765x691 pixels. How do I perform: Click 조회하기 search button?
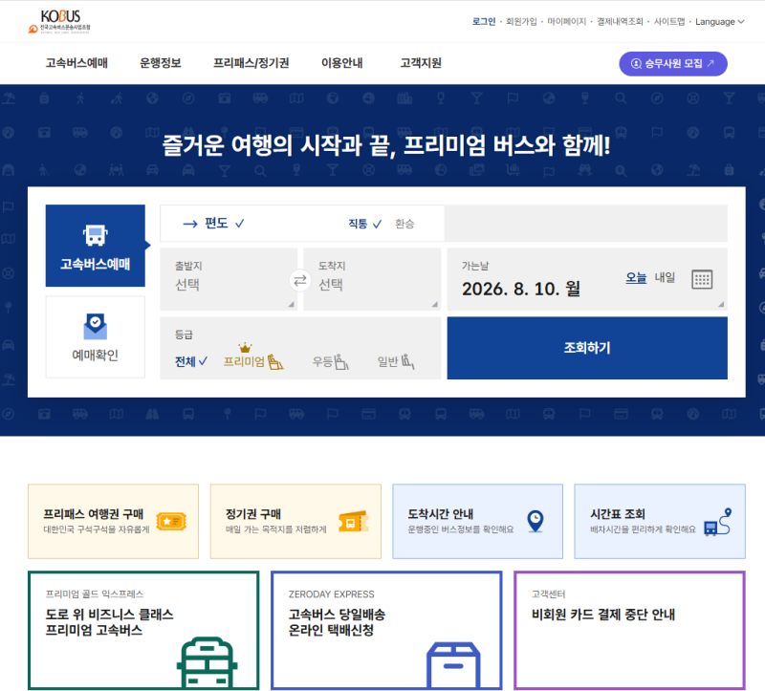pos(587,348)
